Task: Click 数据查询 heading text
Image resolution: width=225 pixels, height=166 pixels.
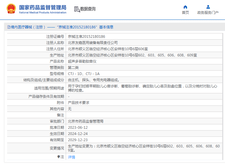Action: [x=88, y=9]
